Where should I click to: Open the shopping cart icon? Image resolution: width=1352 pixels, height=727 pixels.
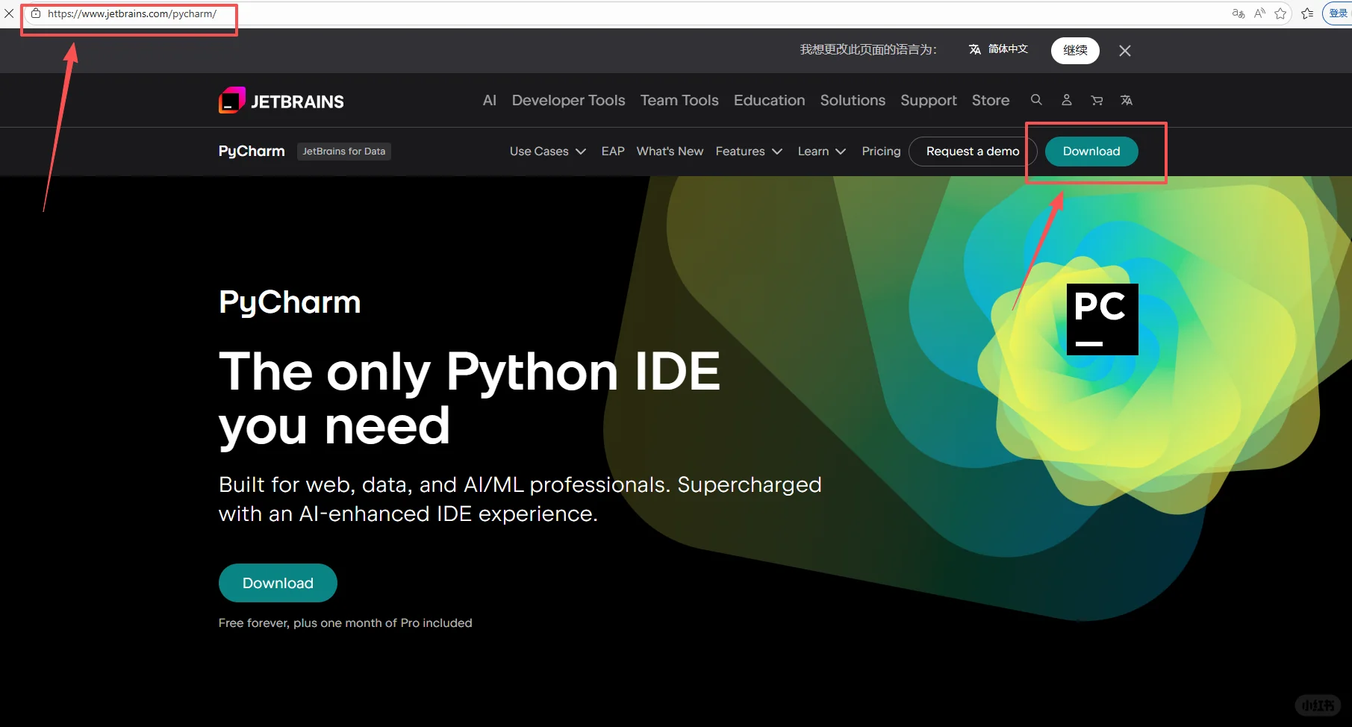pos(1097,100)
